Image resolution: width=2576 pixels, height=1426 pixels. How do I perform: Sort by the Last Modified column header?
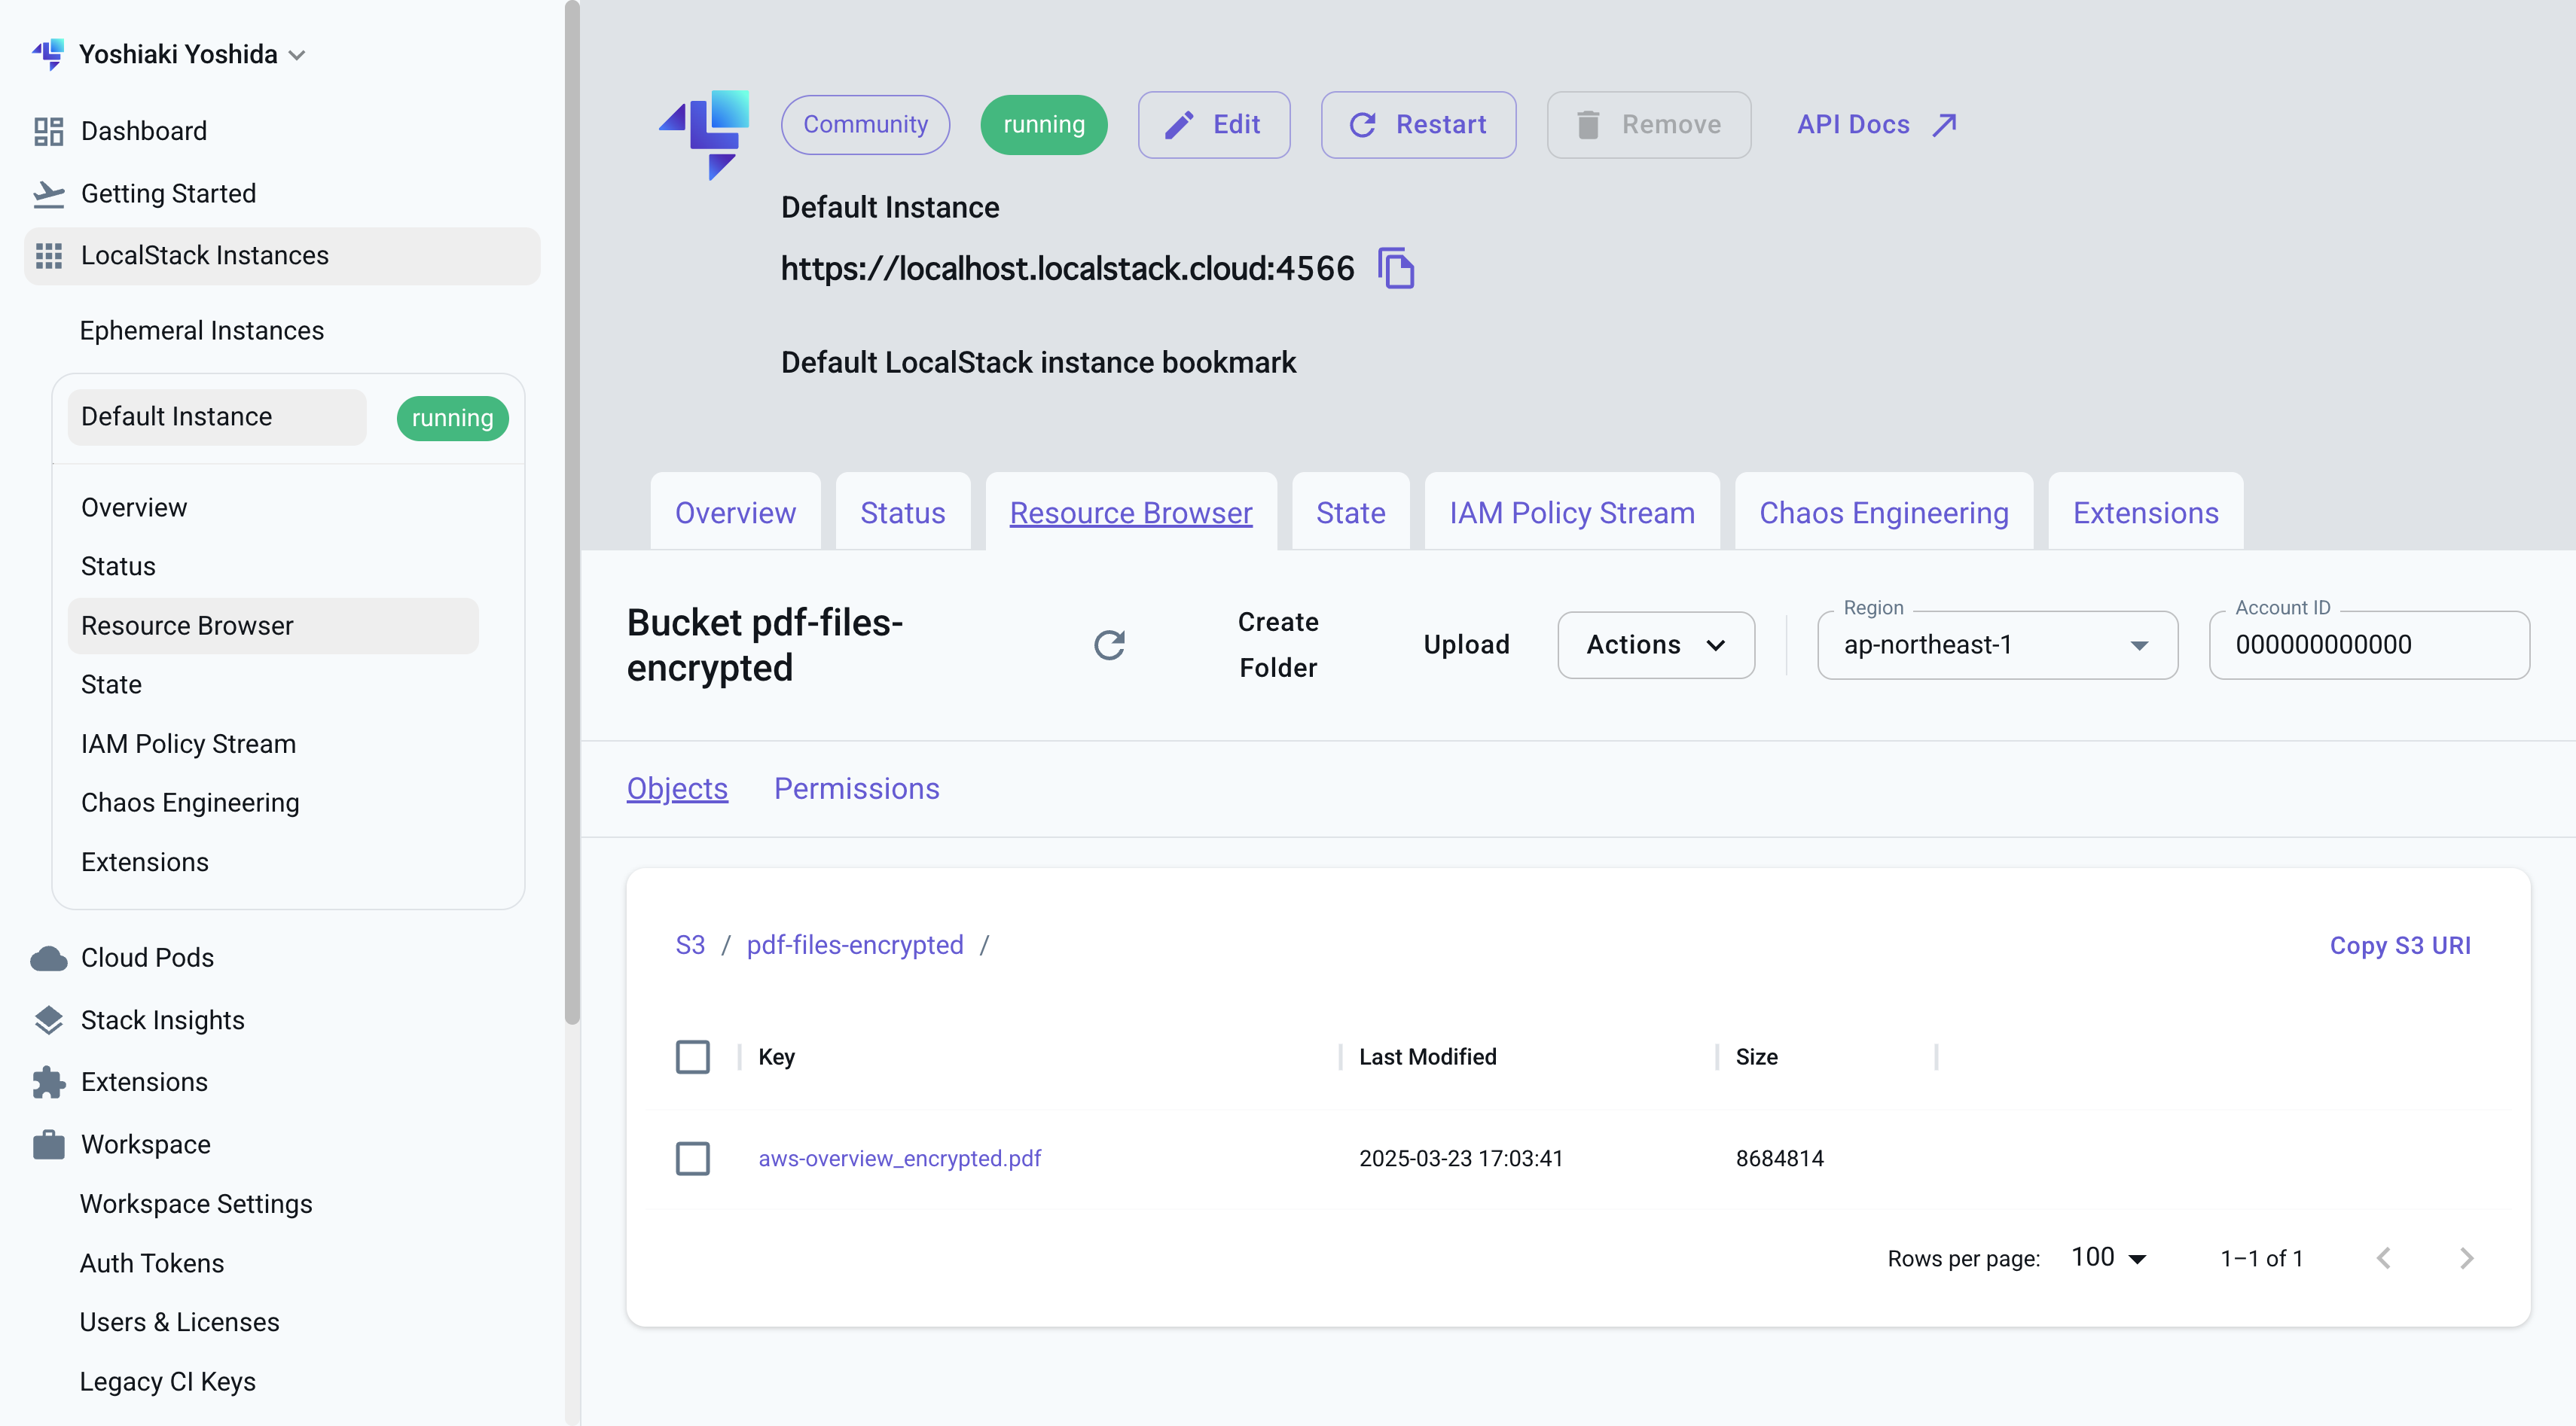click(1427, 1057)
